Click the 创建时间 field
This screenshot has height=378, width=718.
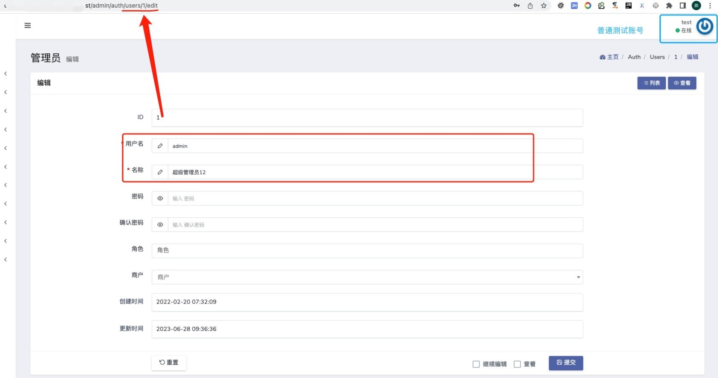pos(367,302)
